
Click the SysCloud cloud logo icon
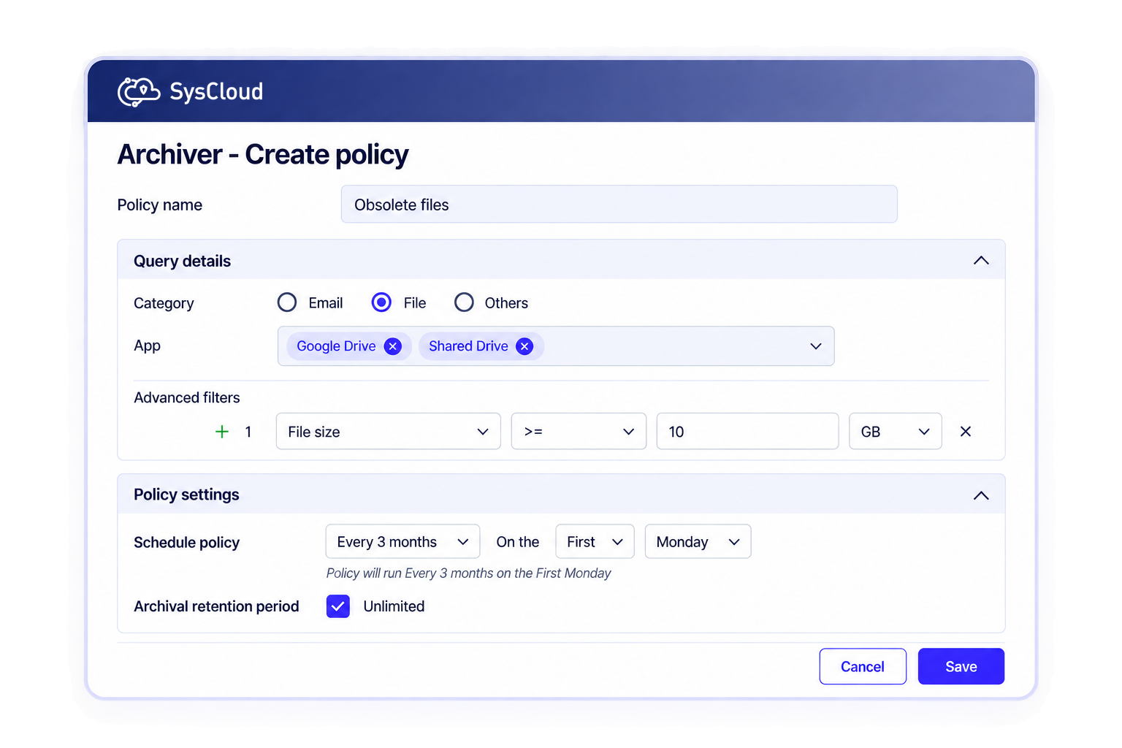pos(139,92)
